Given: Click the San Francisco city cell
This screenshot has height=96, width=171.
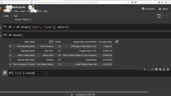Looking at the screenshot, I should 47,46.
